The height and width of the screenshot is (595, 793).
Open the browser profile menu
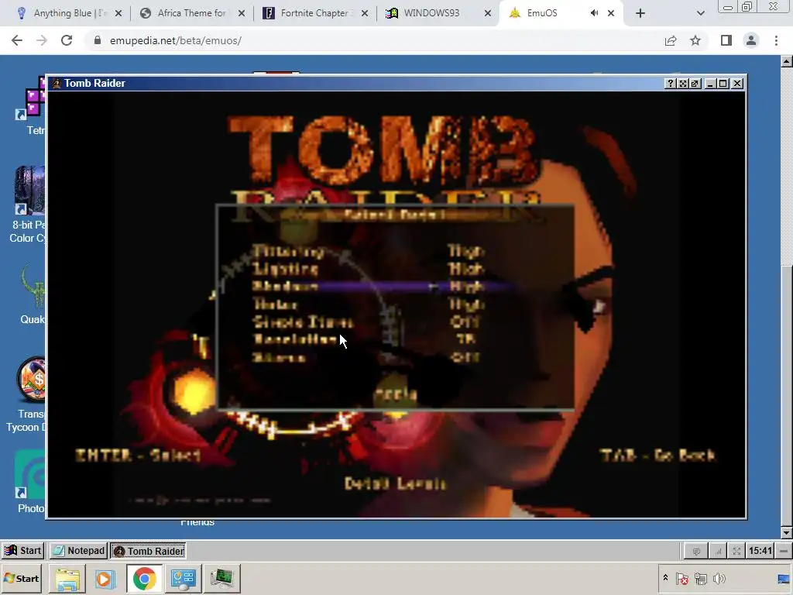(x=751, y=40)
